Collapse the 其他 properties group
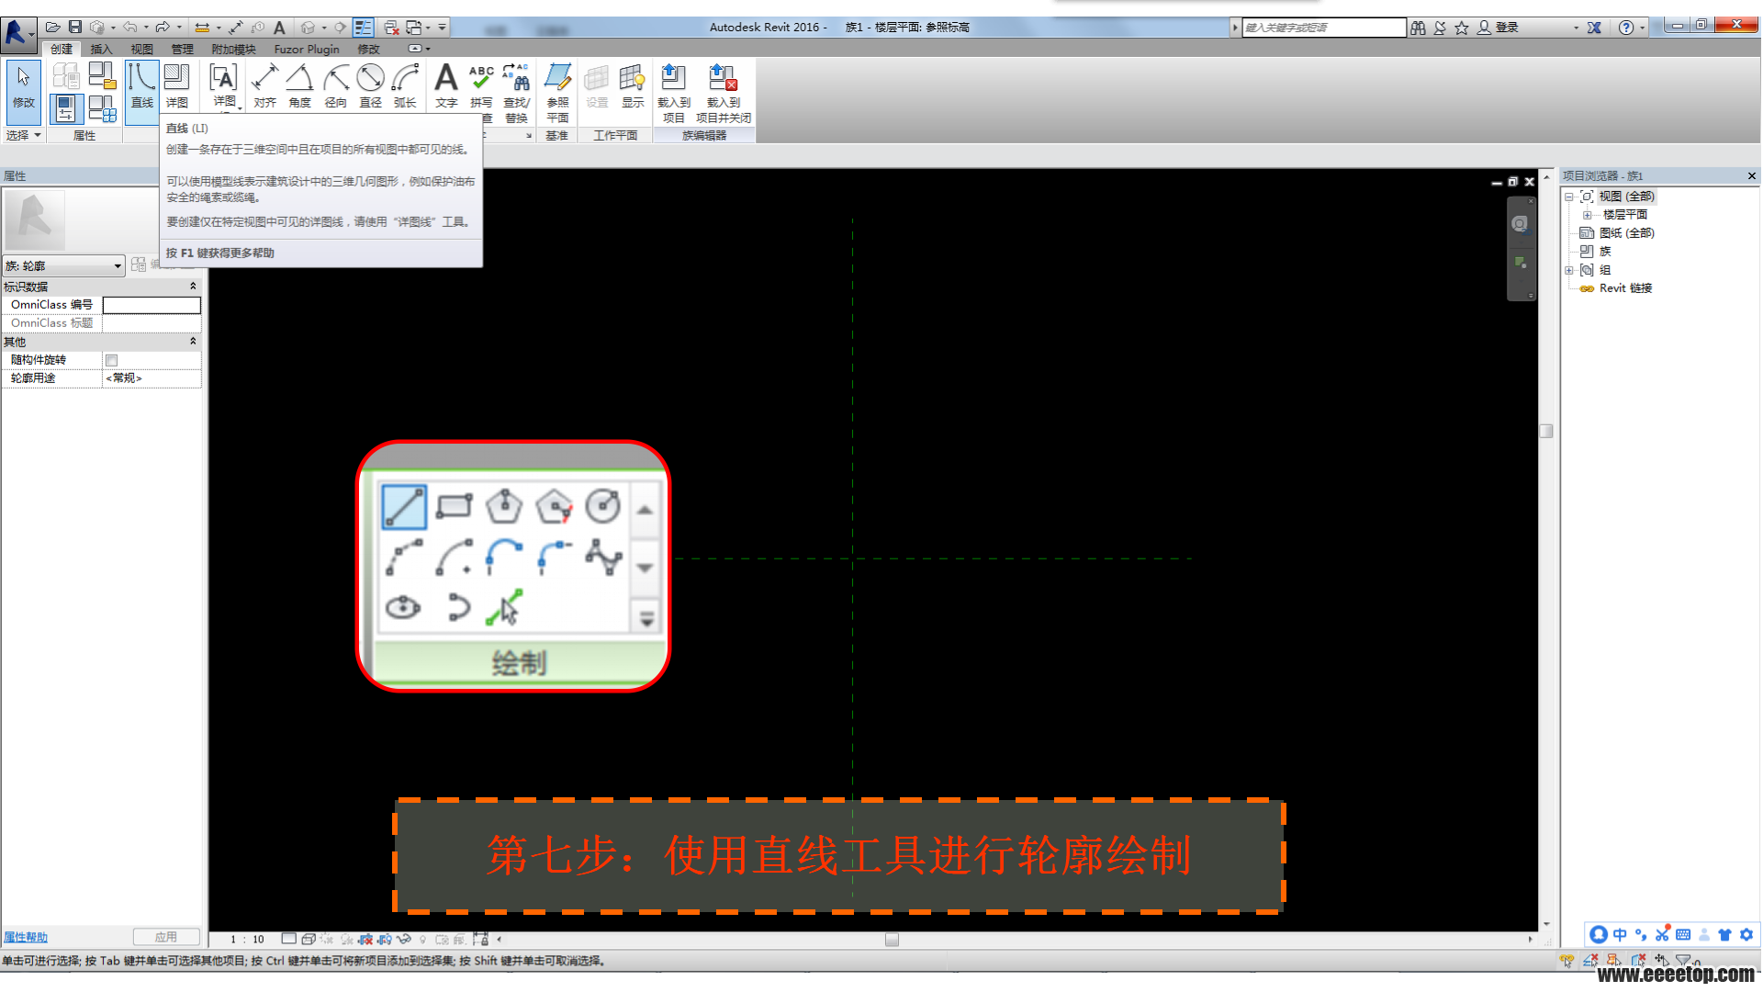The image size is (1763, 992). click(x=192, y=342)
